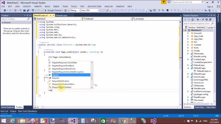Click Solution Explorer Refresh icon
221x124 pixels.
(206, 20)
